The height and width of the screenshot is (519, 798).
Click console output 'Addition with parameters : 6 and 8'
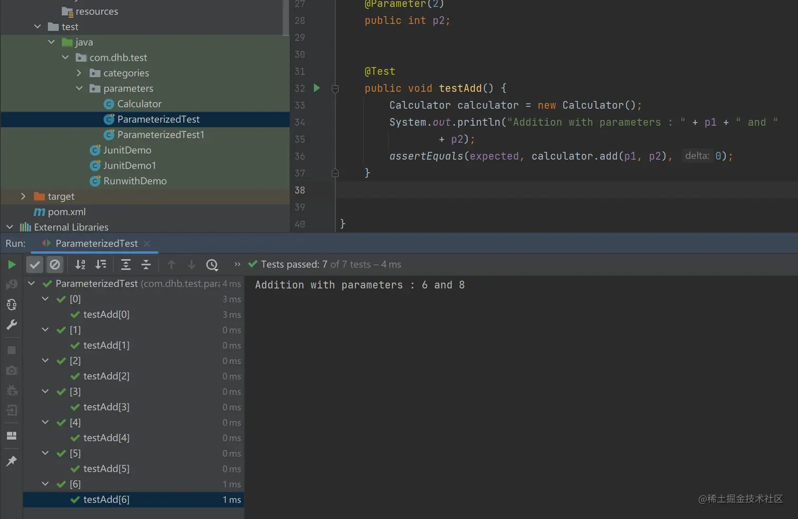coord(360,285)
